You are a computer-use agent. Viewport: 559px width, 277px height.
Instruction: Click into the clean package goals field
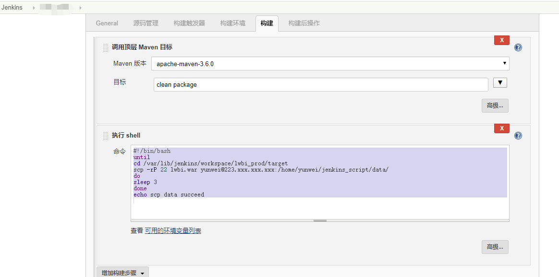tap(320, 85)
